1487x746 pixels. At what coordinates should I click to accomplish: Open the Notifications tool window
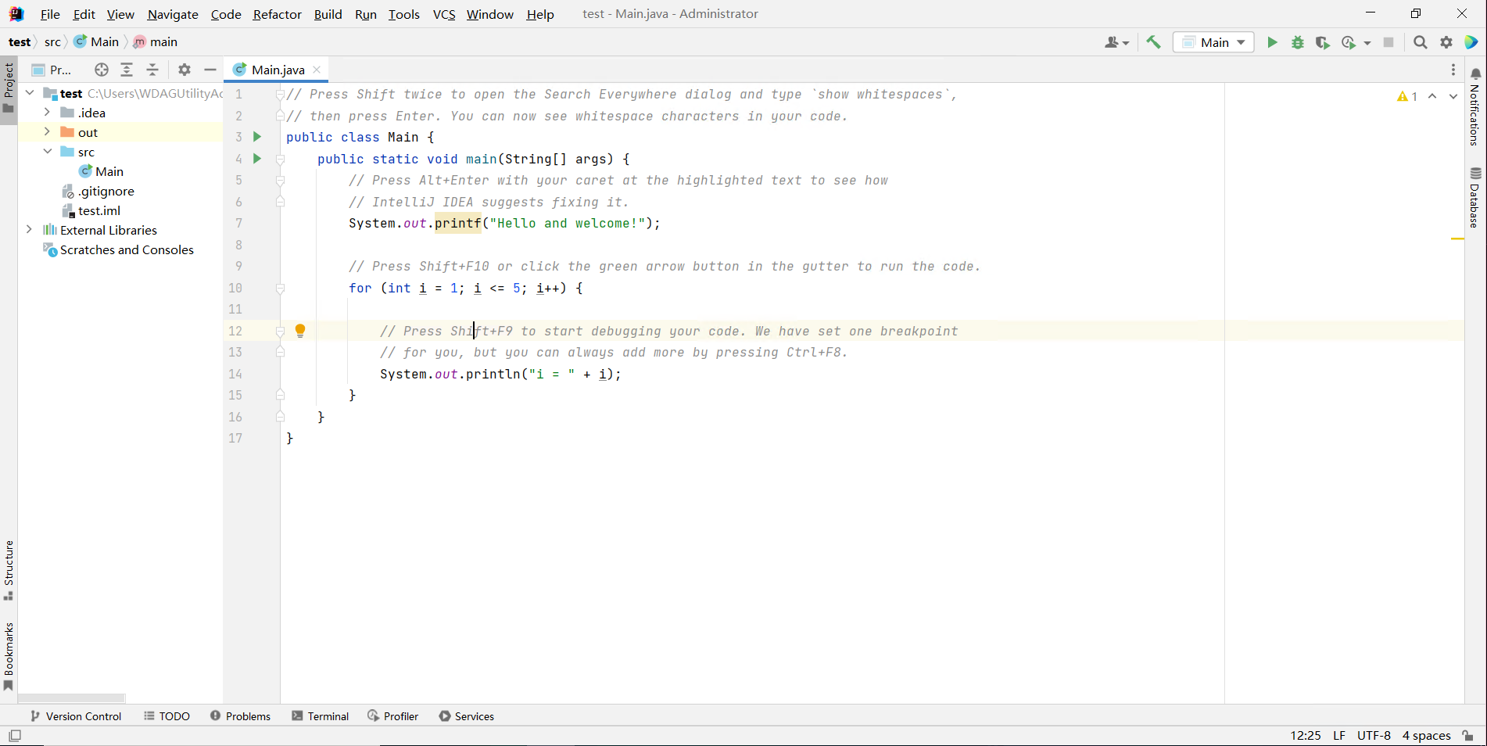click(1475, 106)
